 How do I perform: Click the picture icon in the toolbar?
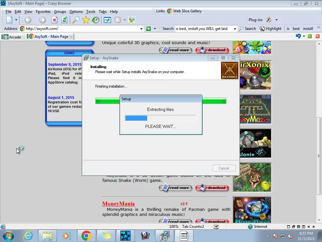click(x=132, y=20)
